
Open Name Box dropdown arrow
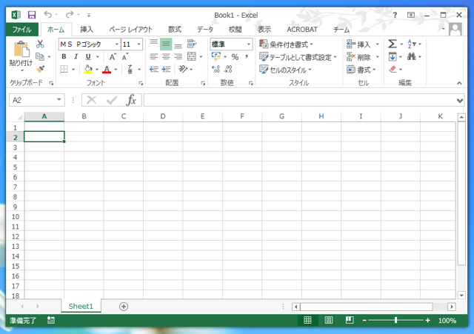click(59, 100)
